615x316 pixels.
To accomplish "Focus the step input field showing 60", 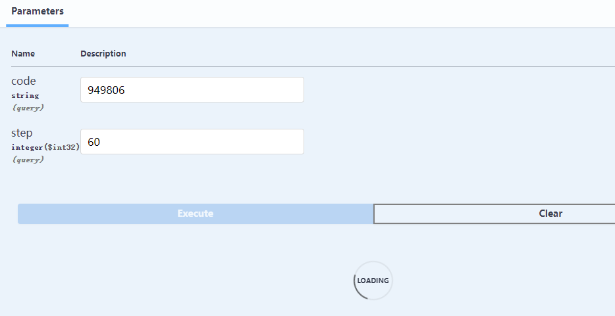I will pyautogui.click(x=192, y=142).
